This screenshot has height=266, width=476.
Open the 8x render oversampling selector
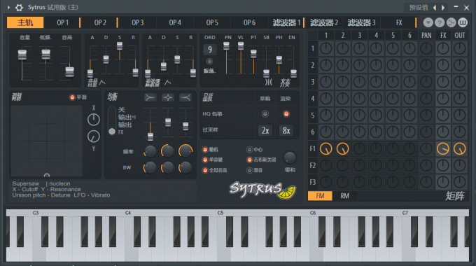pos(286,131)
